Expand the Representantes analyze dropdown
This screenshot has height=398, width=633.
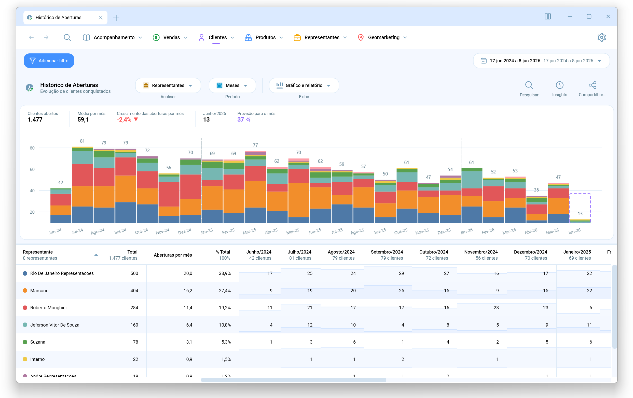pyautogui.click(x=168, y=85)
